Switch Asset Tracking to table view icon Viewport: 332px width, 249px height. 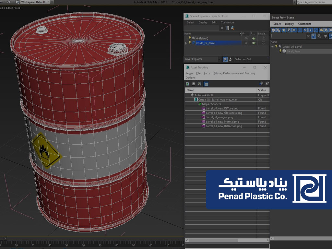pyautogui.click(x=206, y=84)
